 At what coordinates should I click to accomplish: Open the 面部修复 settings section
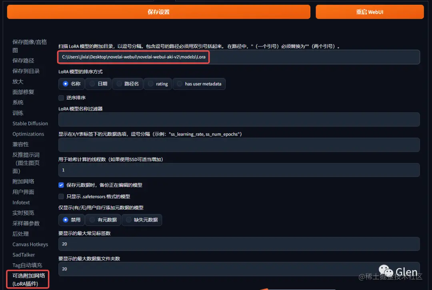tap(24, 92)
